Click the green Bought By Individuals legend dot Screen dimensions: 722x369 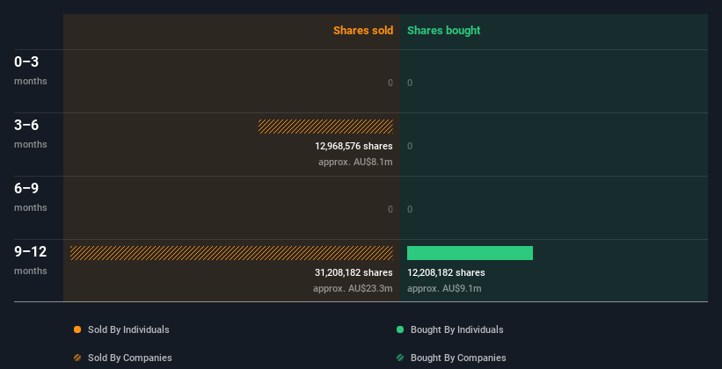[400, 329]
